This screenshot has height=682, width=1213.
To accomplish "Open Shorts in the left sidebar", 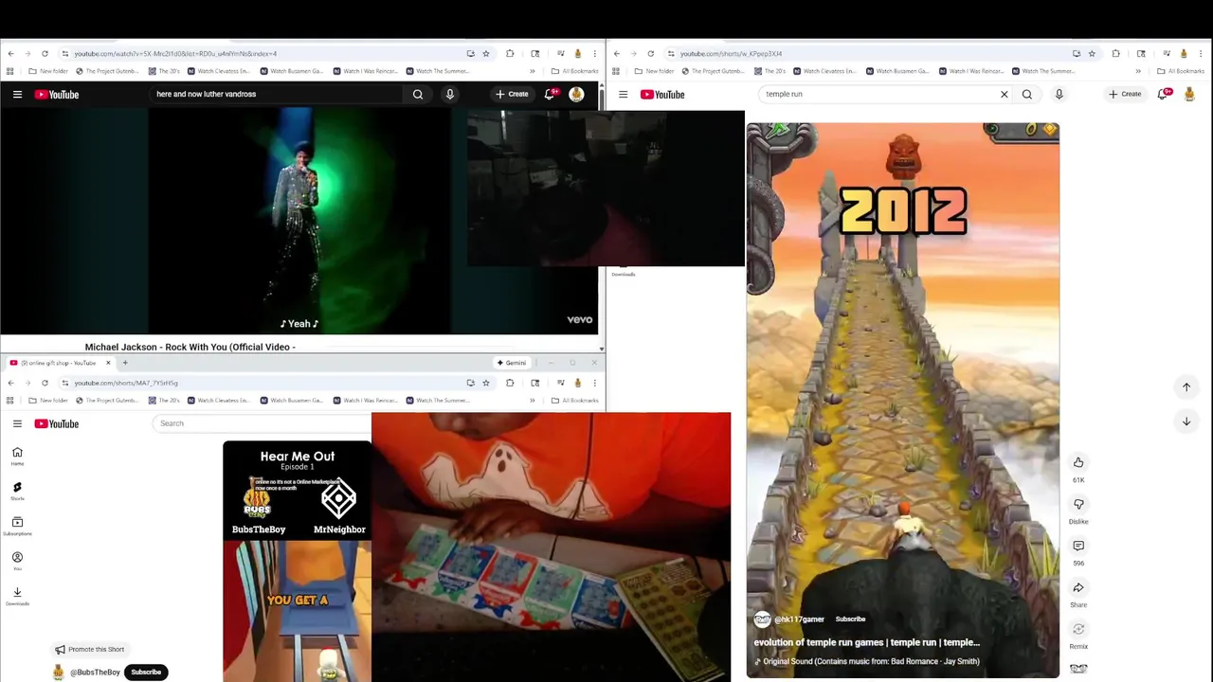I will pos(17,491).
